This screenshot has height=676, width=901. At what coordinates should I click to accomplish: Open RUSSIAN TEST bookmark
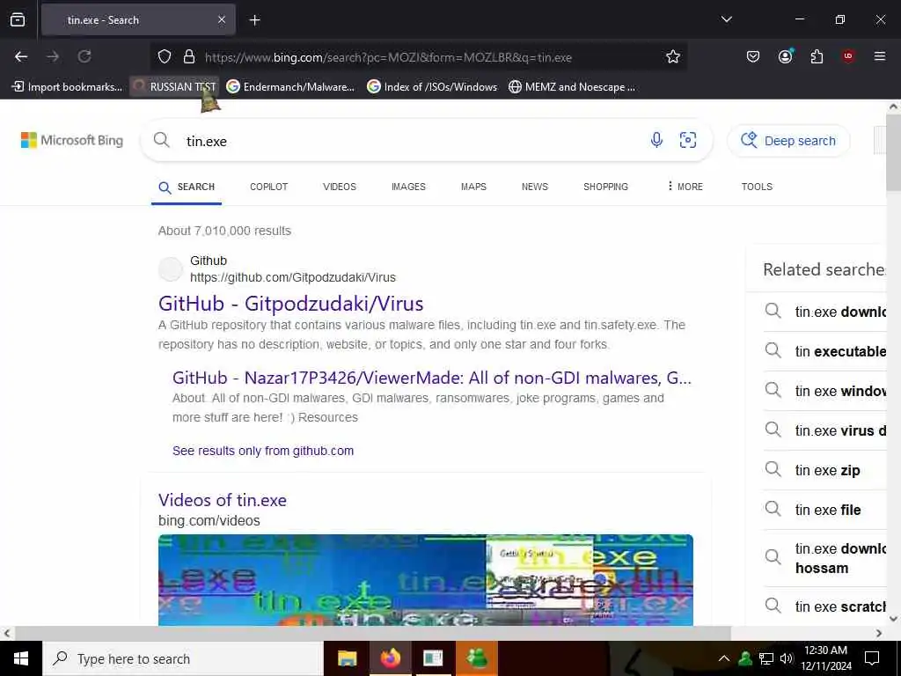[x=175, y=87]
